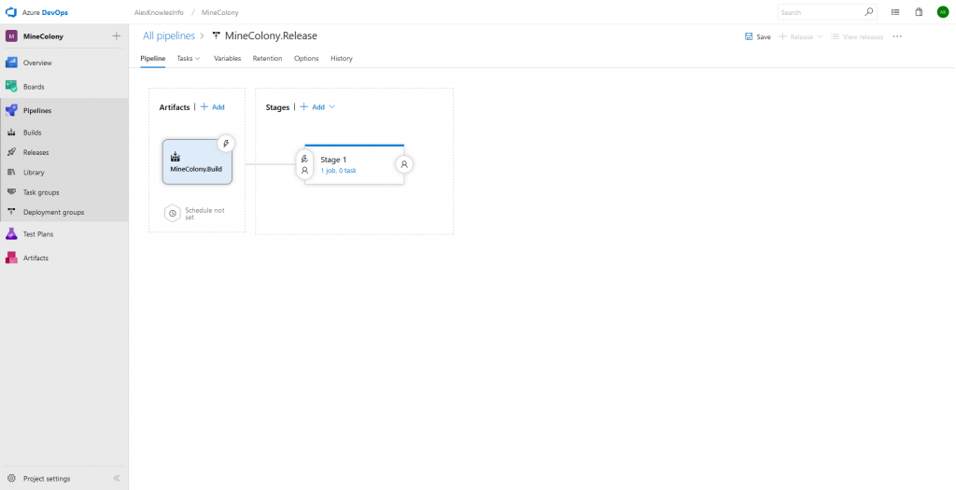The width and height of the screenshot is (956, 490).
Task: Click the Search input field
Action: 827,11
